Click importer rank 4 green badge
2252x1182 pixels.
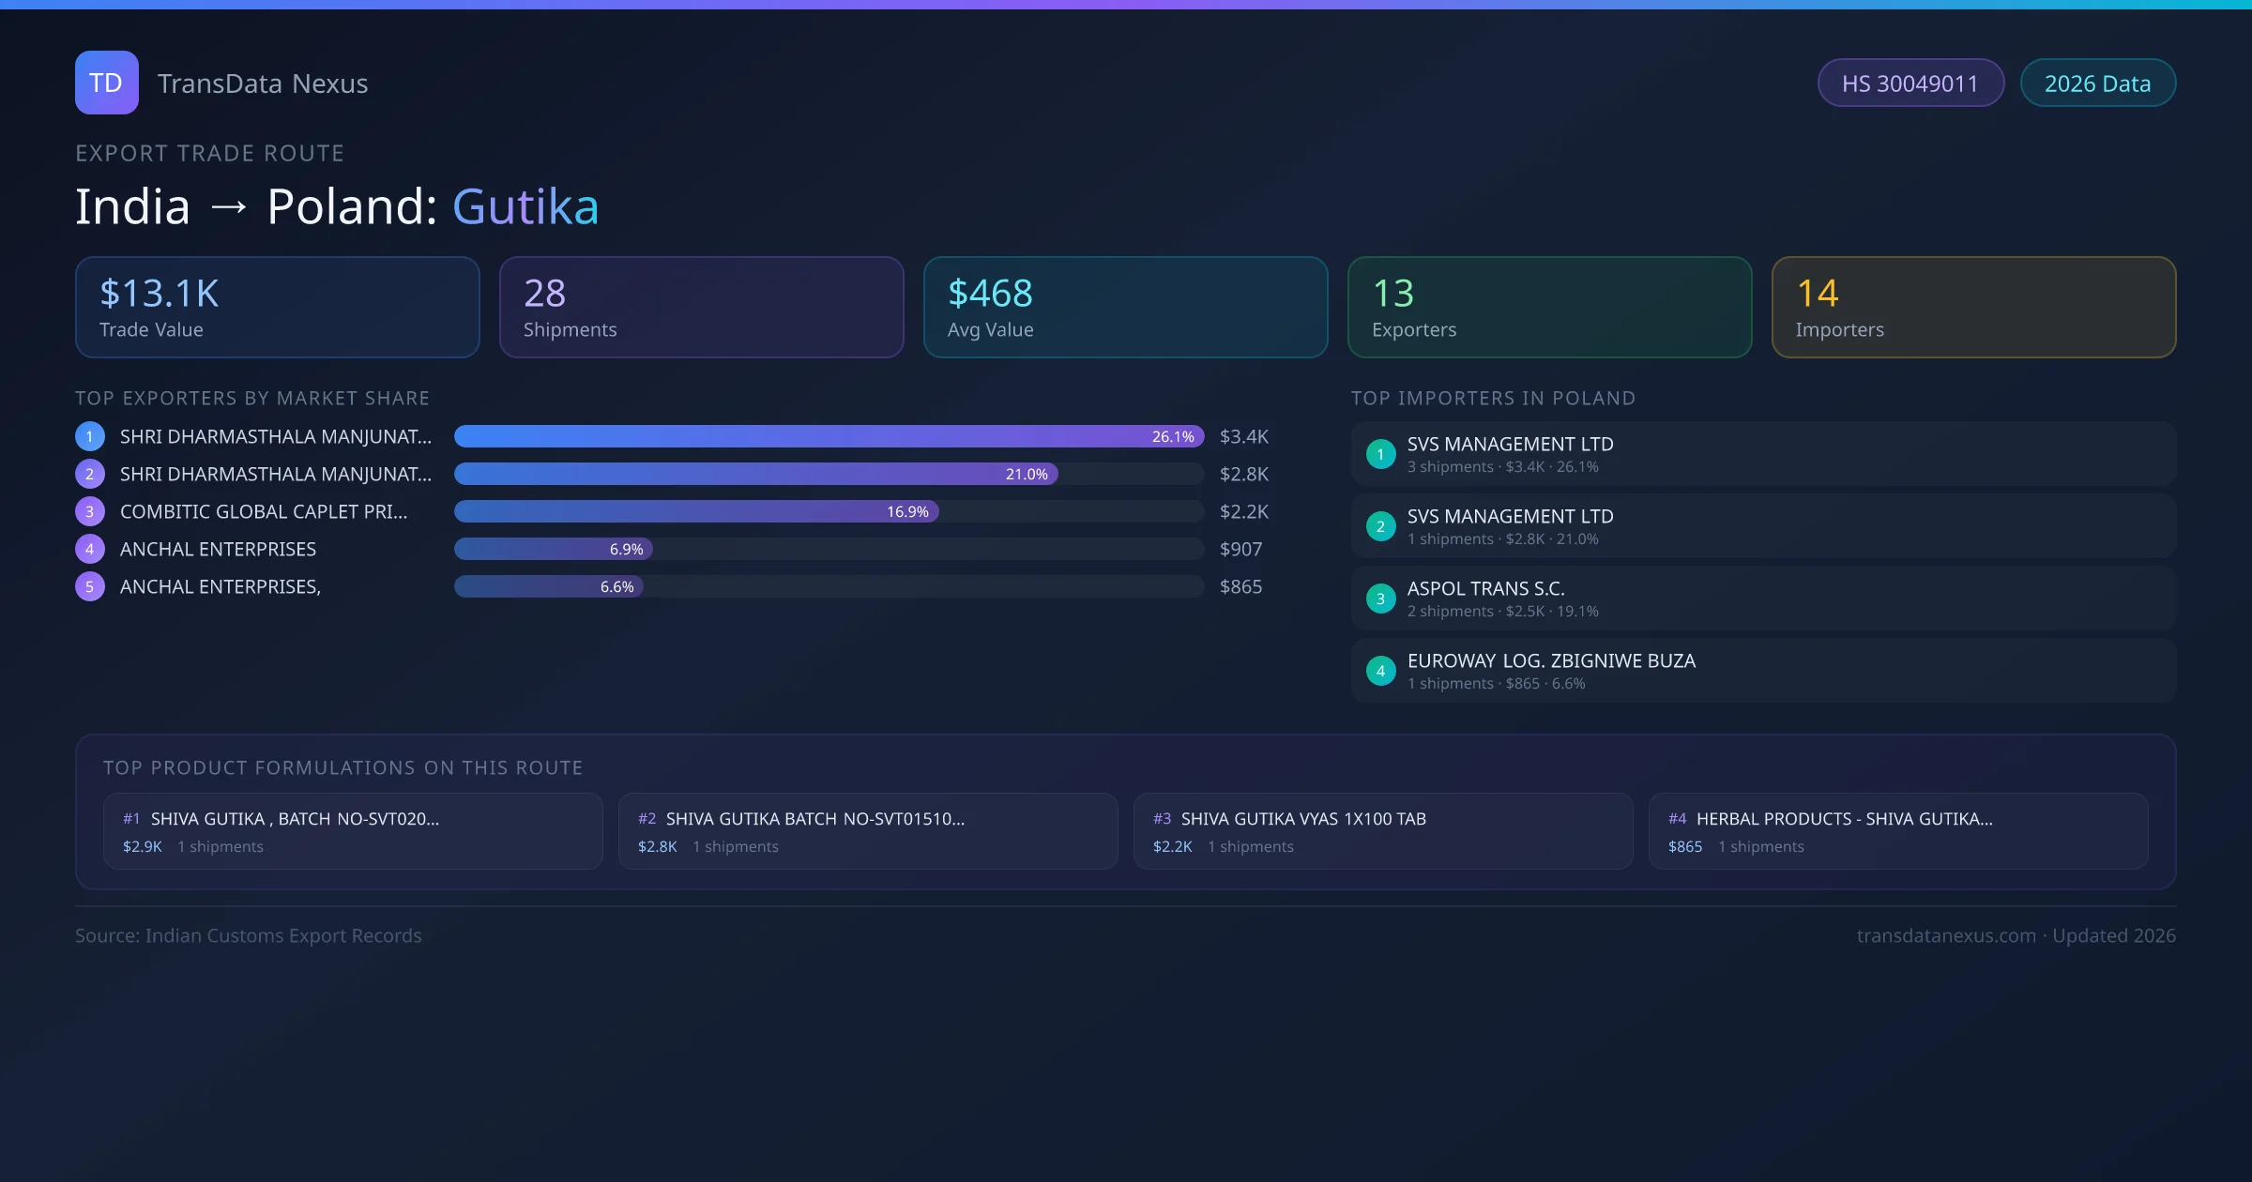click(1380, 671)
